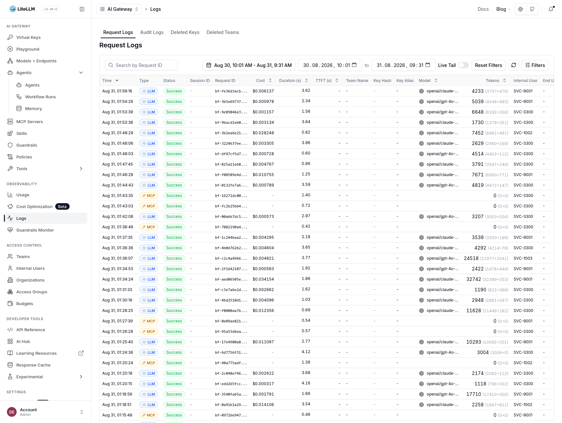Open AI Hub page
Screen dimensions: 562x423
pyautogui.click(x=45, y=341)
